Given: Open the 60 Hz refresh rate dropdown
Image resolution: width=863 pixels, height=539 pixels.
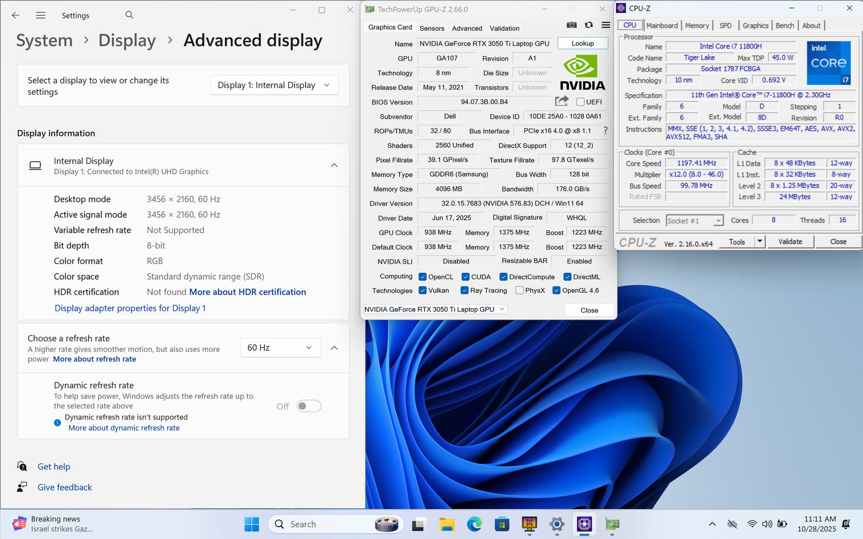Looking at the screenshot, I should [x=280, y=348].
